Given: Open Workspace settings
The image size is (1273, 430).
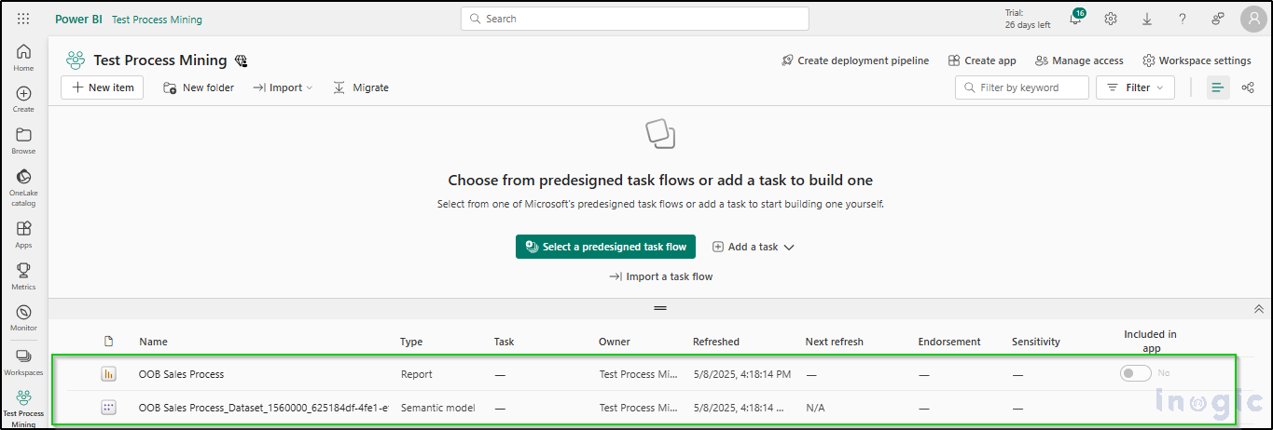Looking at the screenshot, I should [1197, 60].
